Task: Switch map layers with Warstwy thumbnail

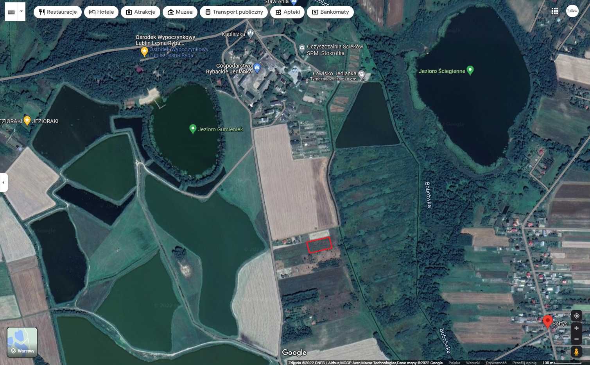Action: [x=22, y=342]
